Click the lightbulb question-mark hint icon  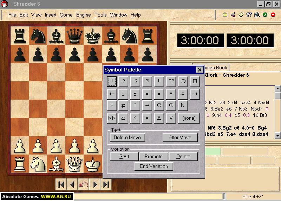point(249,15)
